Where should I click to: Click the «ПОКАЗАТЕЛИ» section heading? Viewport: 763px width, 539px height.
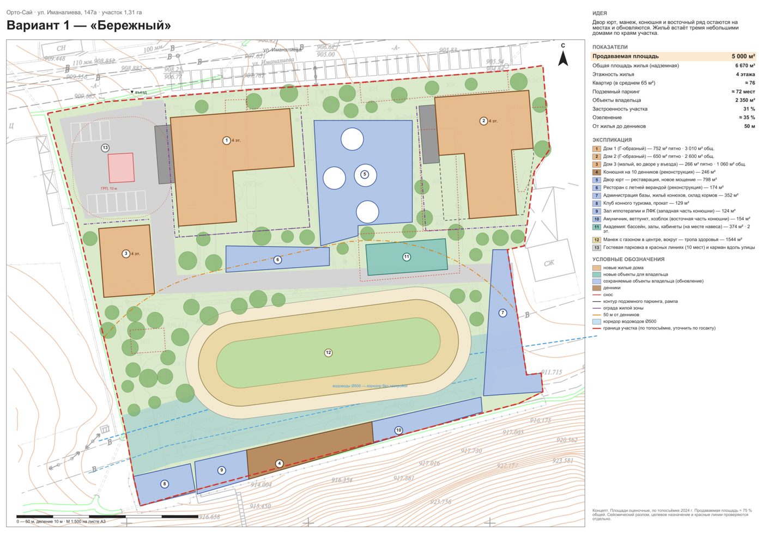click(x=610, y=47)
